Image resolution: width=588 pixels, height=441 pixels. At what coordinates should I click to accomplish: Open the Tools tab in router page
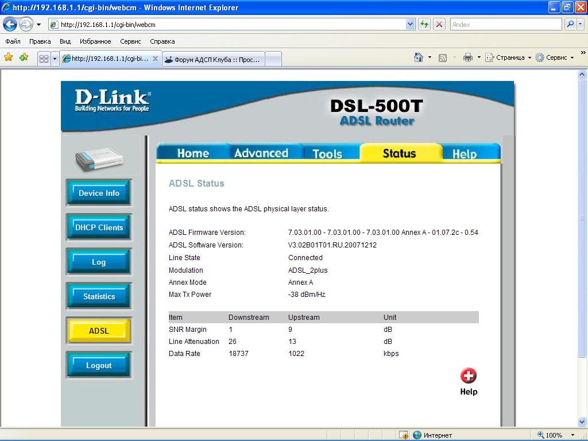tap(327, 153)
